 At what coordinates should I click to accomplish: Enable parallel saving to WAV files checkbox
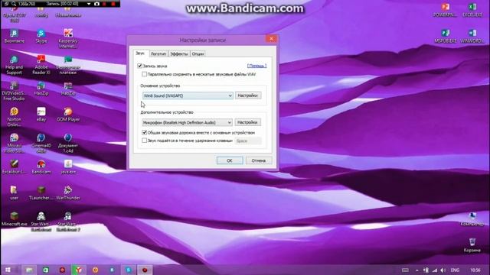click(144, 74)
